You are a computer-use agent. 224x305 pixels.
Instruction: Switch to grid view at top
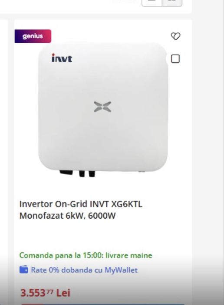(x=172, y=3)
